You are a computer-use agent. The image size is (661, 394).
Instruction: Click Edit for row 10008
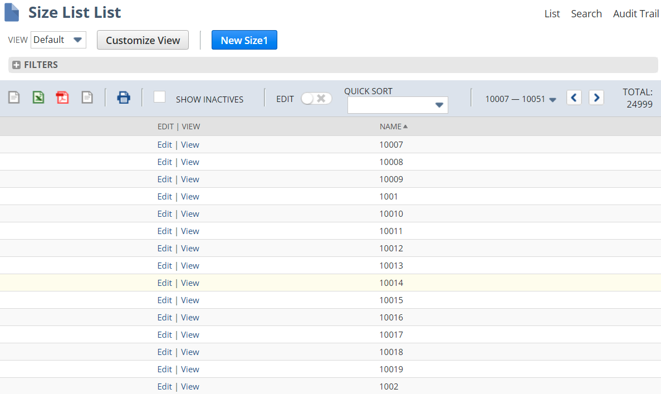[x=164, y=162]
